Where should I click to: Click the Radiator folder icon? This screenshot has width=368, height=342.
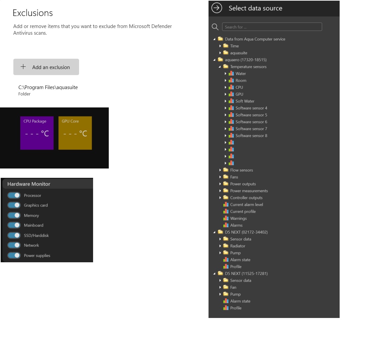point(226,246)
